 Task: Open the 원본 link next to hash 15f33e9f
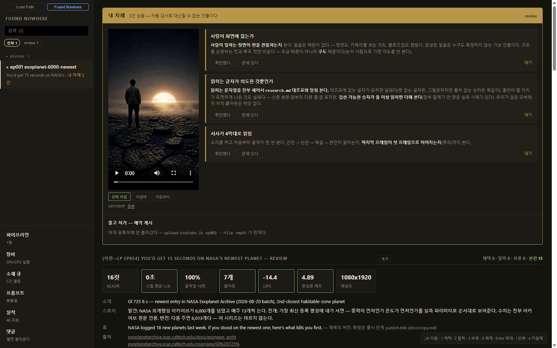[131, 206]
